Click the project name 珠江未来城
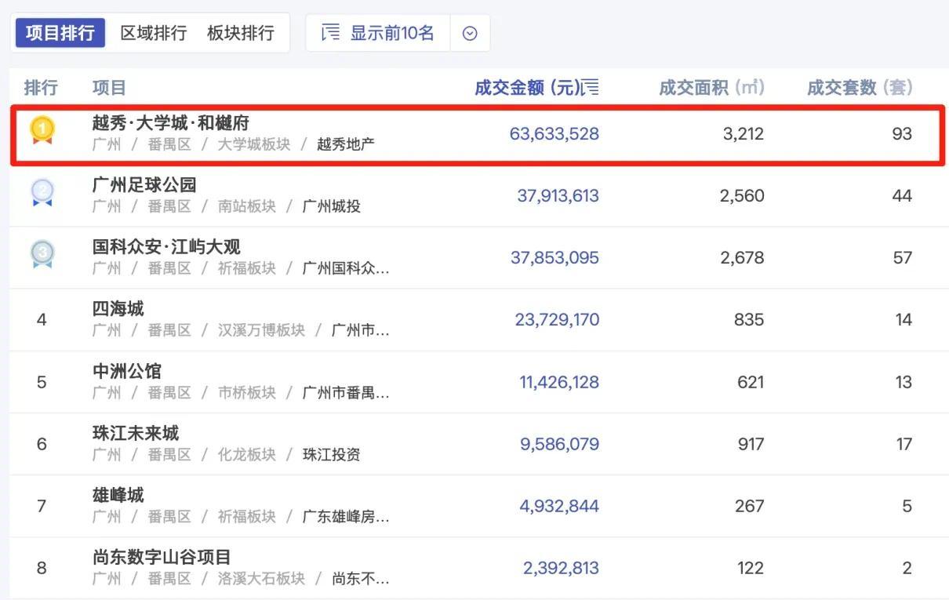The height and width of the screenshot is (600, 949). click(136, 432)
